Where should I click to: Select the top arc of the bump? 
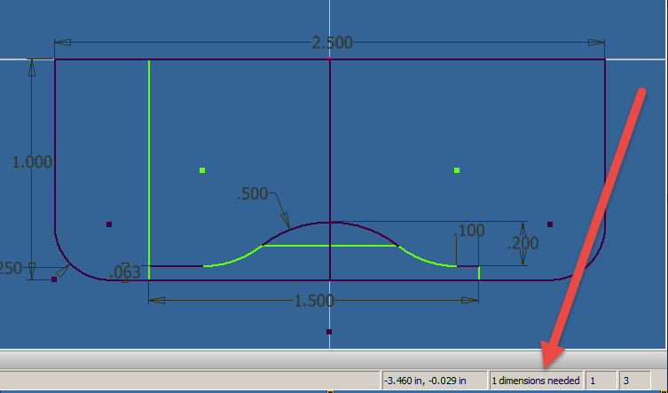click(330, 223)
